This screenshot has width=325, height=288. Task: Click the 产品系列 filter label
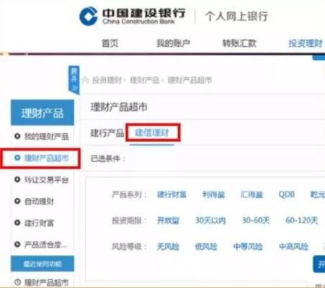129,194
